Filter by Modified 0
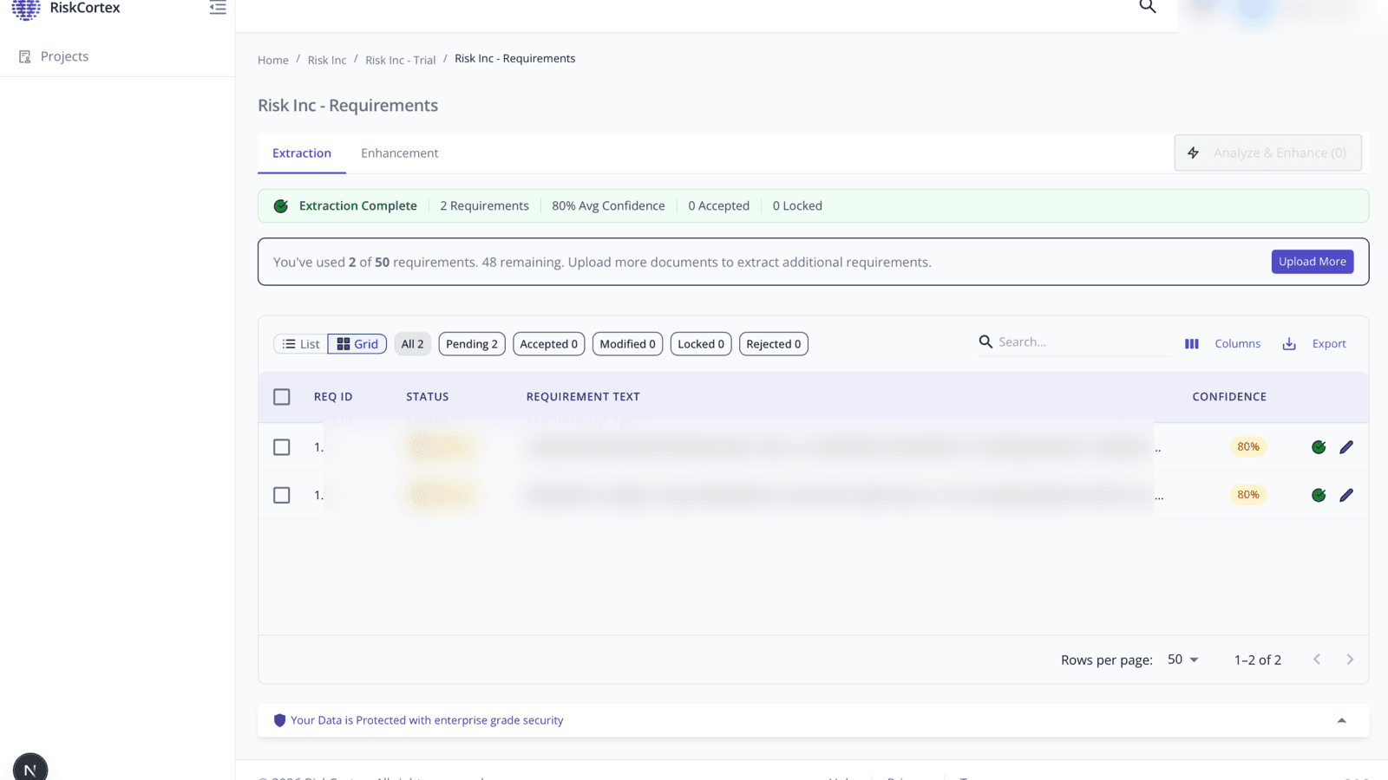 tap(628, 344)
